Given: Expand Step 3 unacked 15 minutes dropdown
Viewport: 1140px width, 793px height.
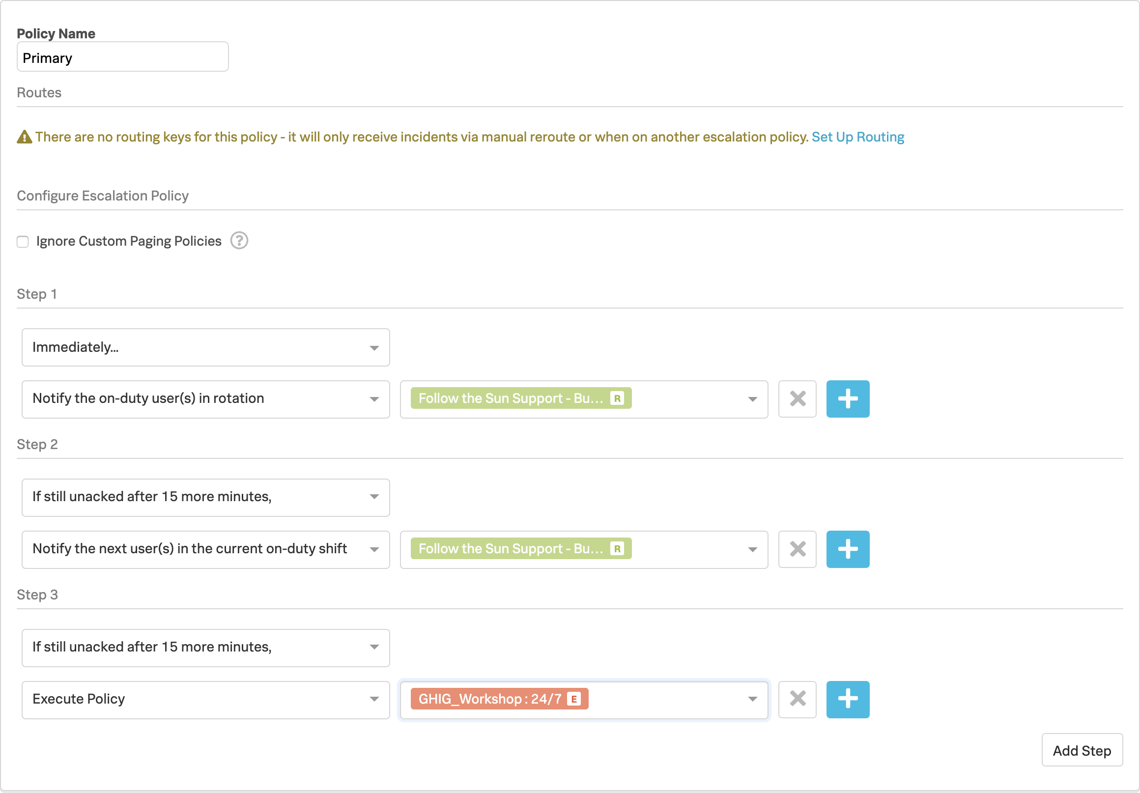Looking at the screenshot, I should pos(205,648).
